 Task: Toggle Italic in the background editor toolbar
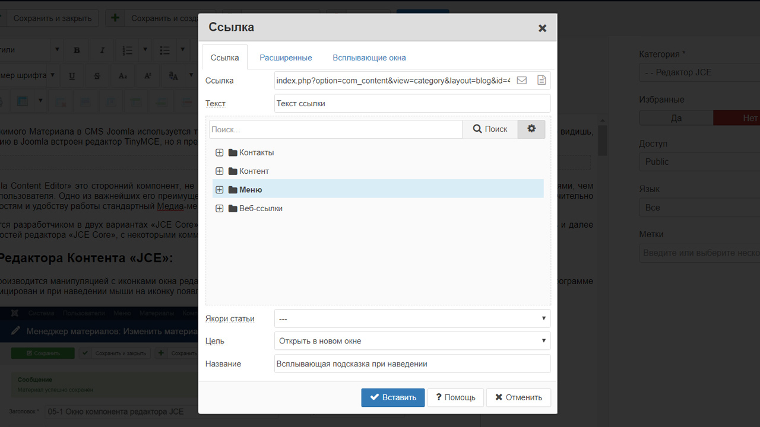[x=102, y=50]
